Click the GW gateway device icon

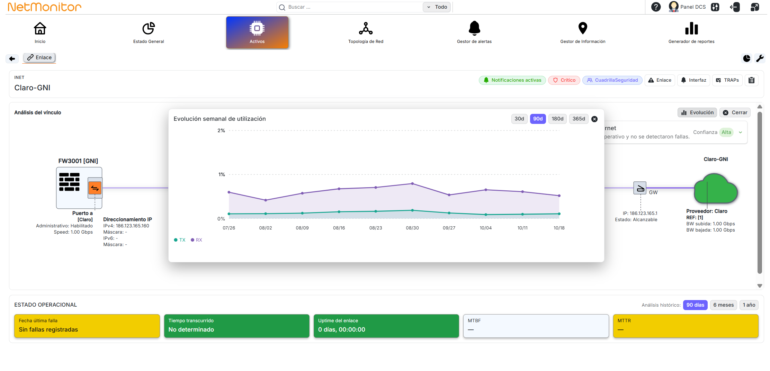(640, 188)
